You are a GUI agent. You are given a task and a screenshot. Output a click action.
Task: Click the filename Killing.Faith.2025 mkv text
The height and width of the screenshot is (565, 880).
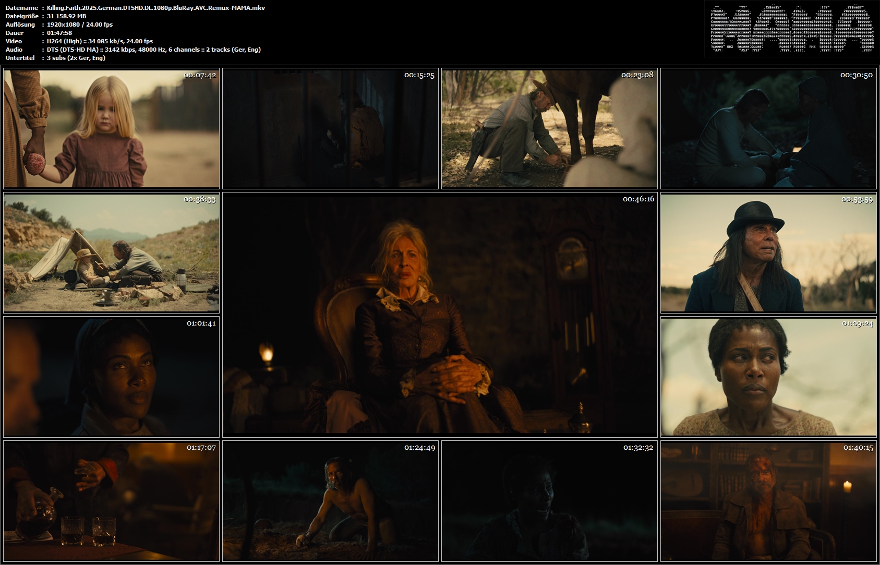156,8
